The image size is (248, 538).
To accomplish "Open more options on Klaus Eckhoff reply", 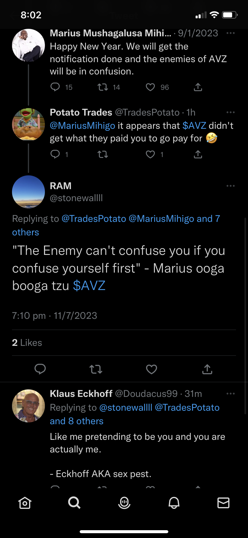I will tap(231, 394).
